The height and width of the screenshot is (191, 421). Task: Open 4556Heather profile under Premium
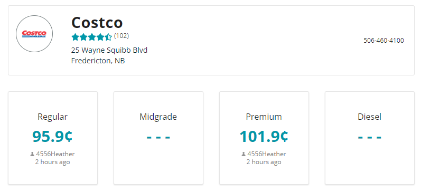pyautogui.click(x=267, y=154)
